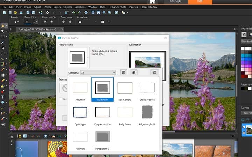The width and height of the screenshot is (252, 157).
Task: Click the Share icon in top toolbar
Action: (41, 13)
